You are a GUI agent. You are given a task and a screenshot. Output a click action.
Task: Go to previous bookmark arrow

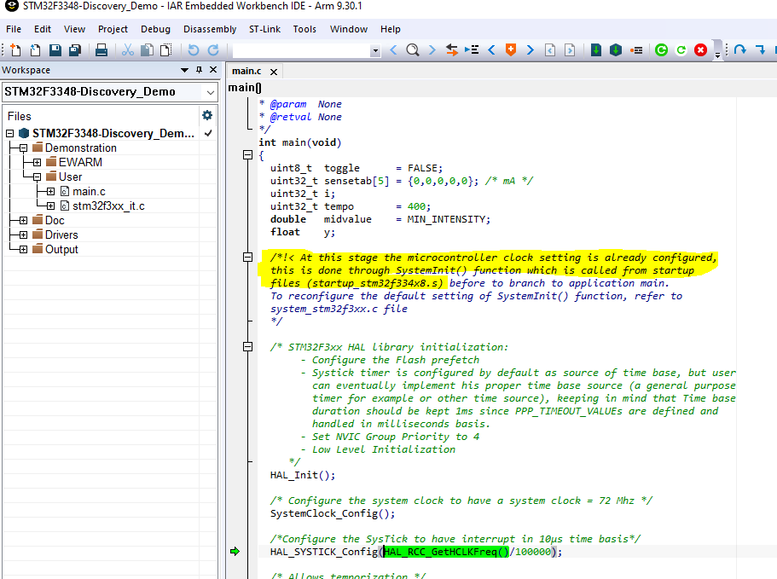click(491, 50)
